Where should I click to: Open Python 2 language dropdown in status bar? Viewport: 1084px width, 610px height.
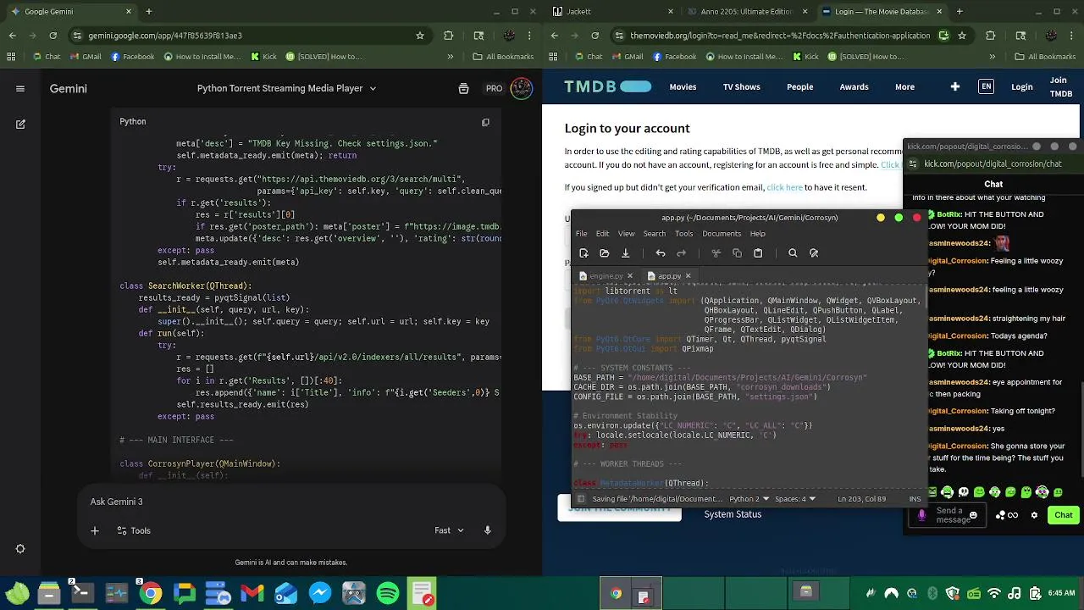[749, 499]
